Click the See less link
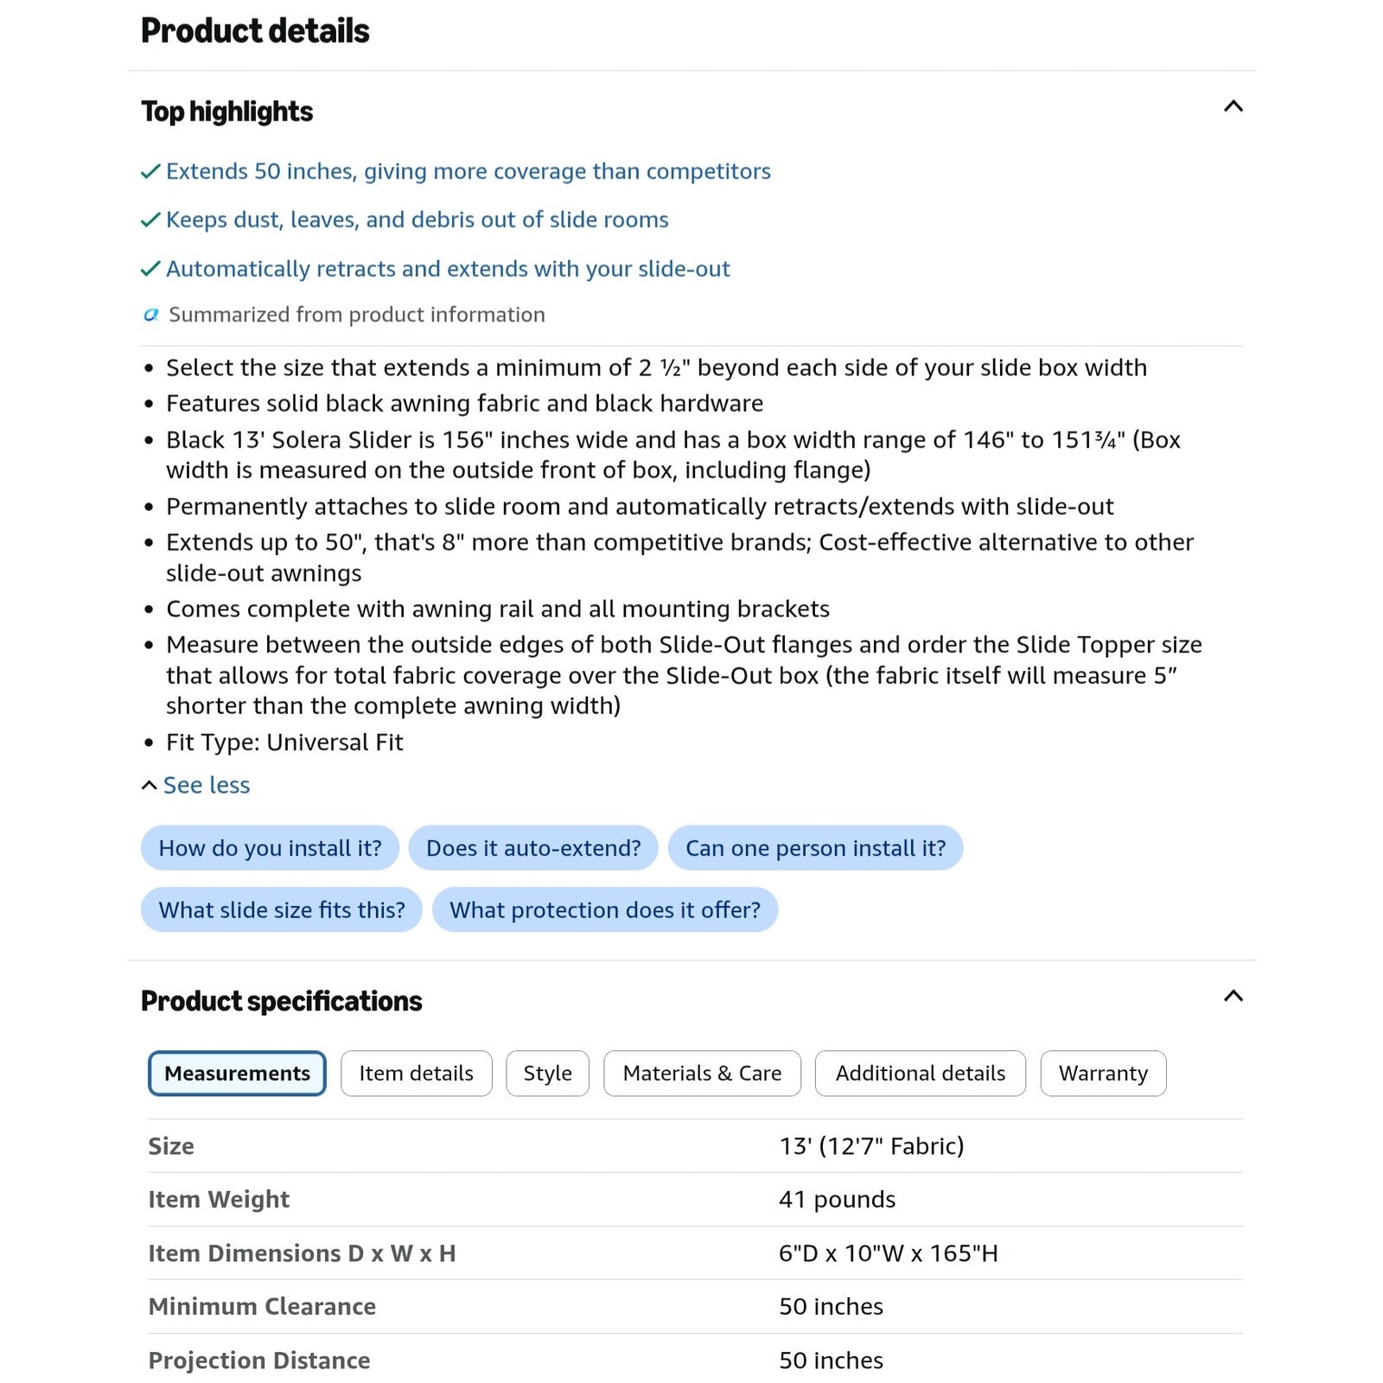 pos(206,785)
